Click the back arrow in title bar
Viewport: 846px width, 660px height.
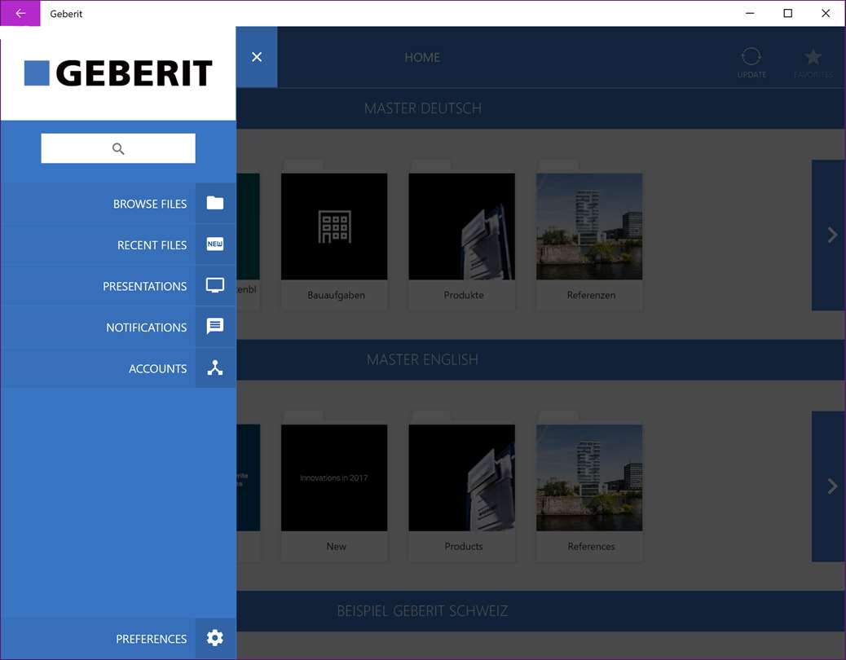20,14
